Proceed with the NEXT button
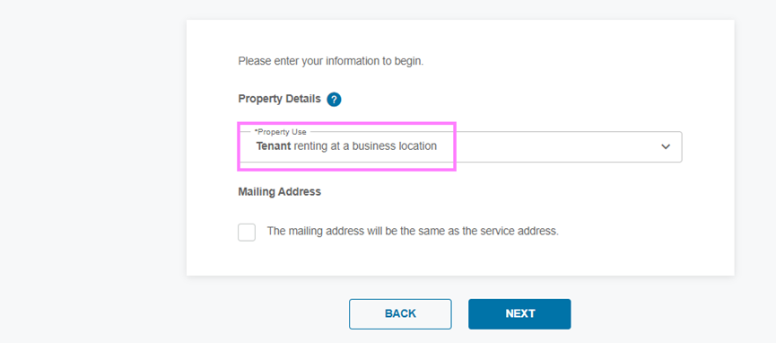This screenshot has width=776, height=343. point(519,313)
